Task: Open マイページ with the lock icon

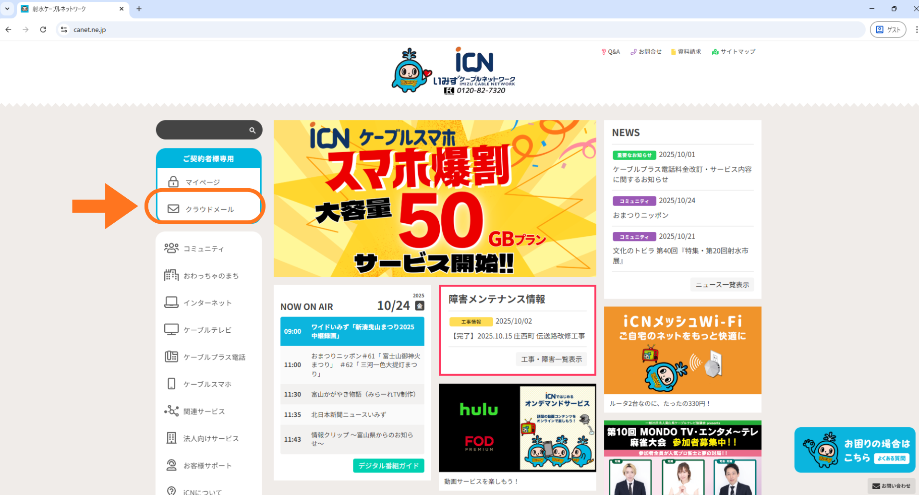Action: point(202,182)
